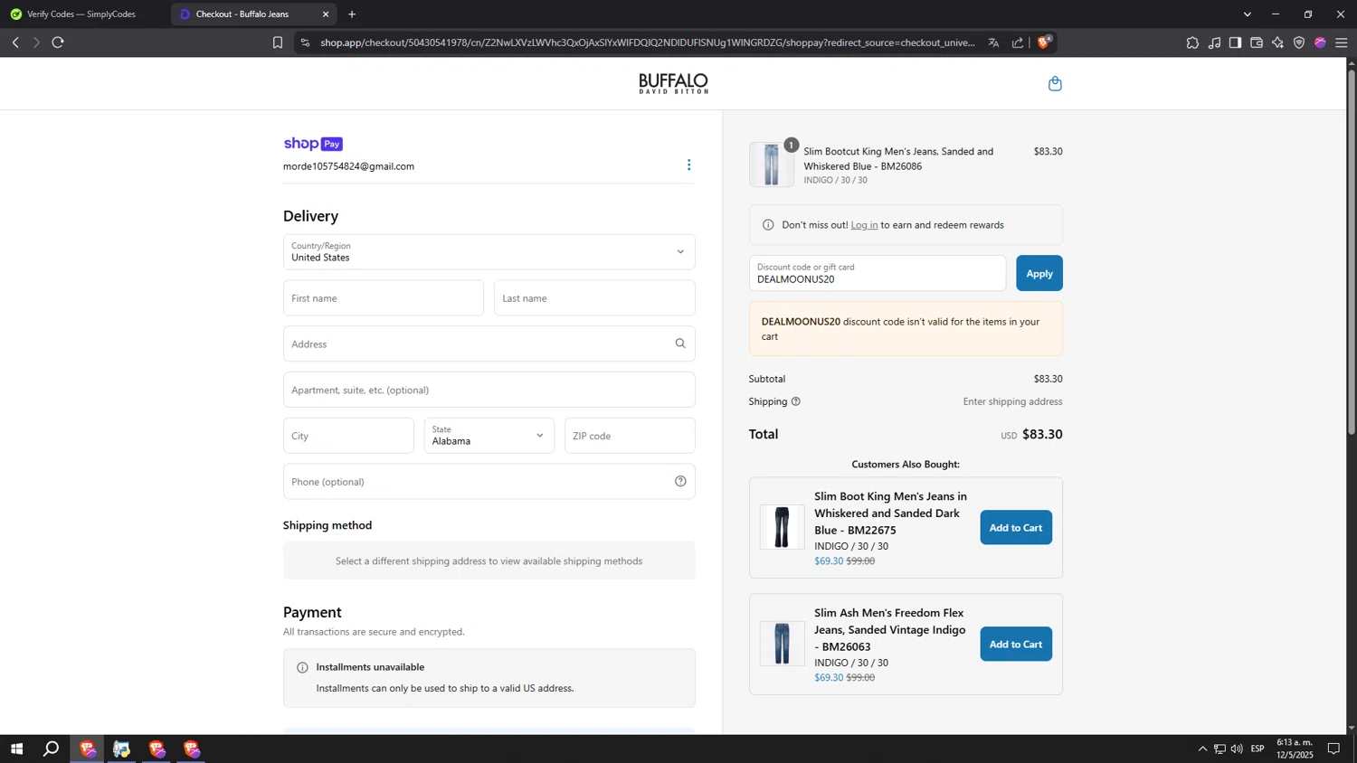Open the music note playlist icon
Image resolution: width=1357 pixels, height=763 pixels.
1214,42
